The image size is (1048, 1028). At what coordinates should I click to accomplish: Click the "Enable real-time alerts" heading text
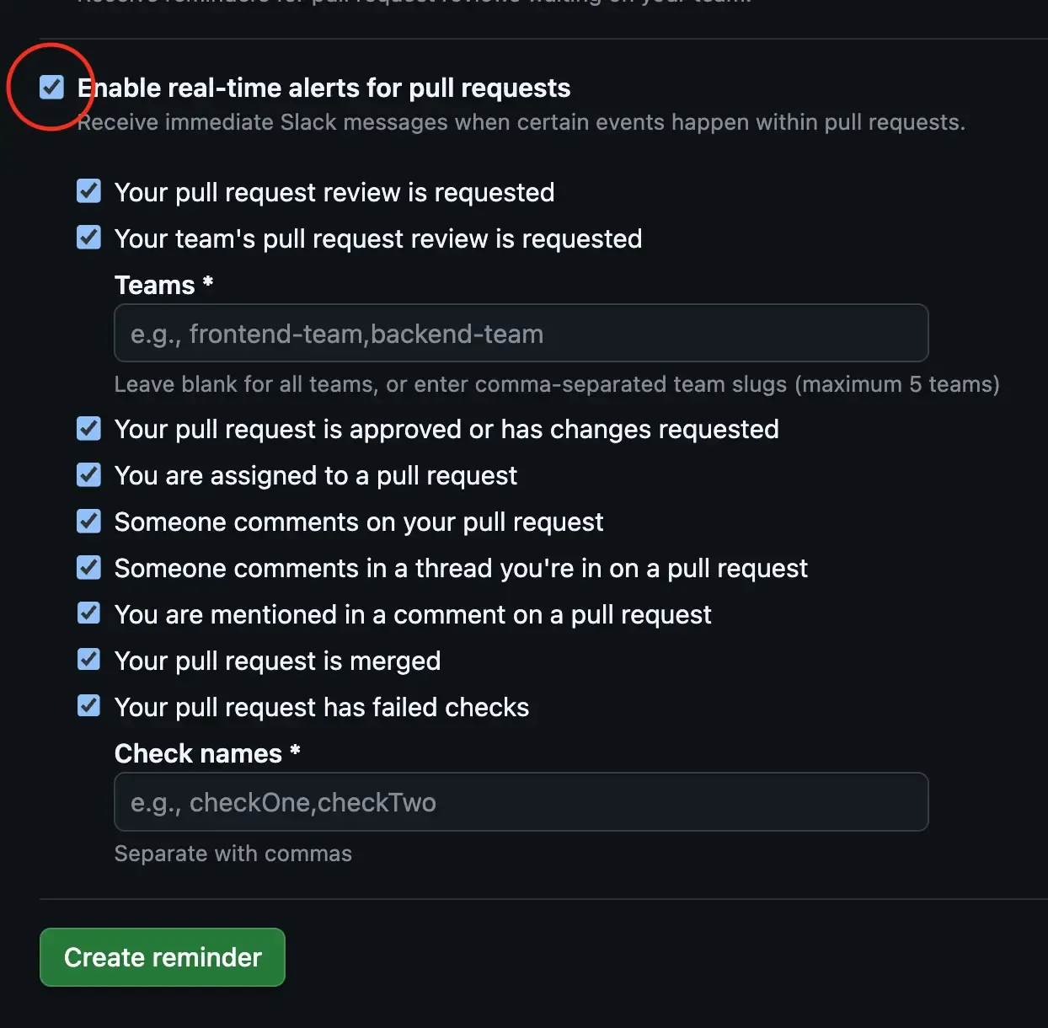pyautogui.click(x=323, y=88)
